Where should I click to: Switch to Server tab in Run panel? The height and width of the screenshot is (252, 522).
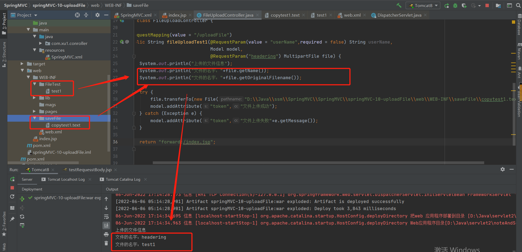click(x=27, y=179)
